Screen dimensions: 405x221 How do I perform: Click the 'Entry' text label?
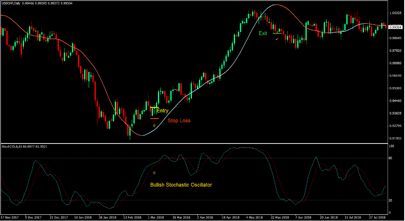click(x=162, y=111)
